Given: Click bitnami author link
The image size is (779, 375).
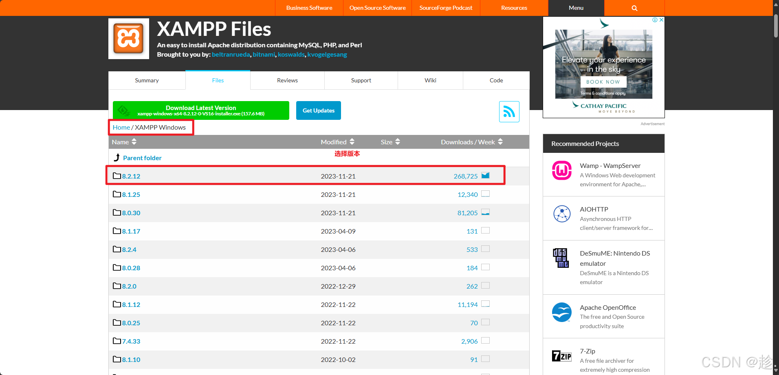Looking at the screenshot, I should [264, 54].
